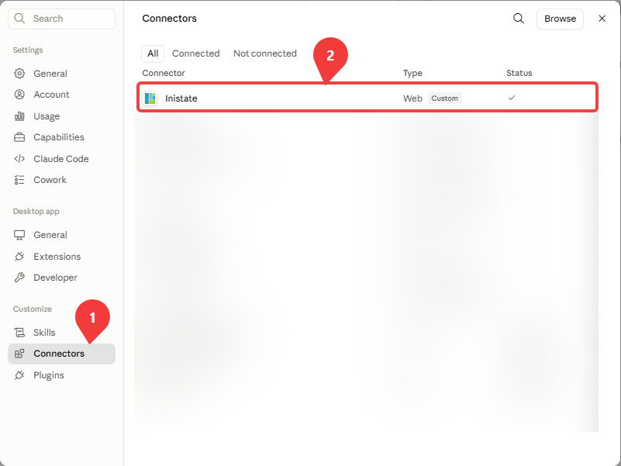Switch to the Not connected tab
Image resolution: width=621 pixels, height=466 pixels.
(265, 54)
